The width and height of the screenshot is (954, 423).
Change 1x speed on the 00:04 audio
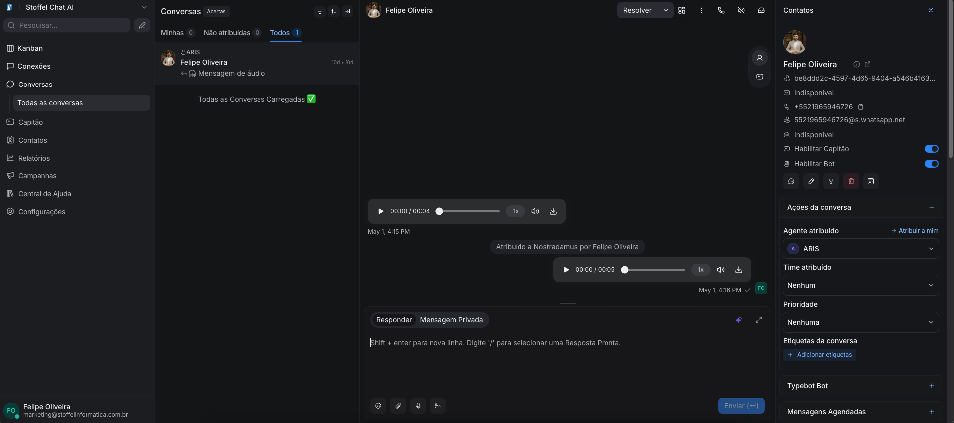516,211
